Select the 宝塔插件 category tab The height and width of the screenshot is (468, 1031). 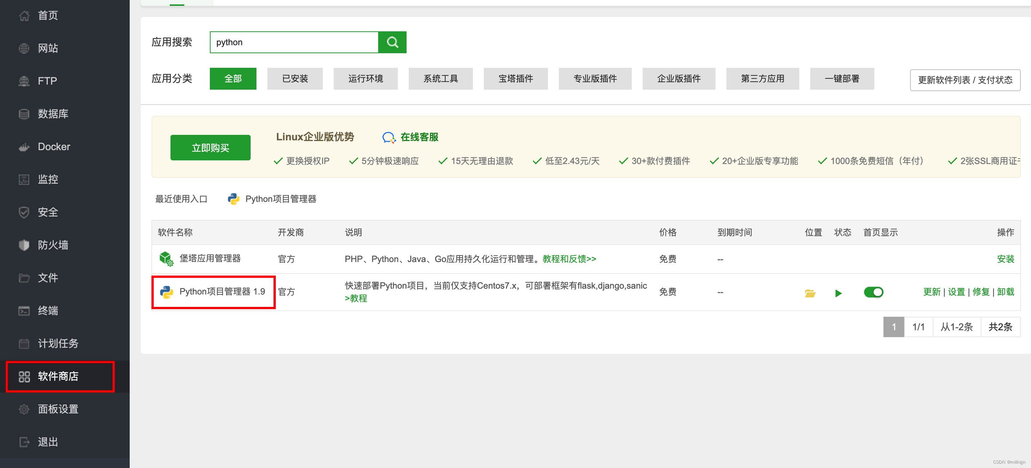(x=515, y=79)
